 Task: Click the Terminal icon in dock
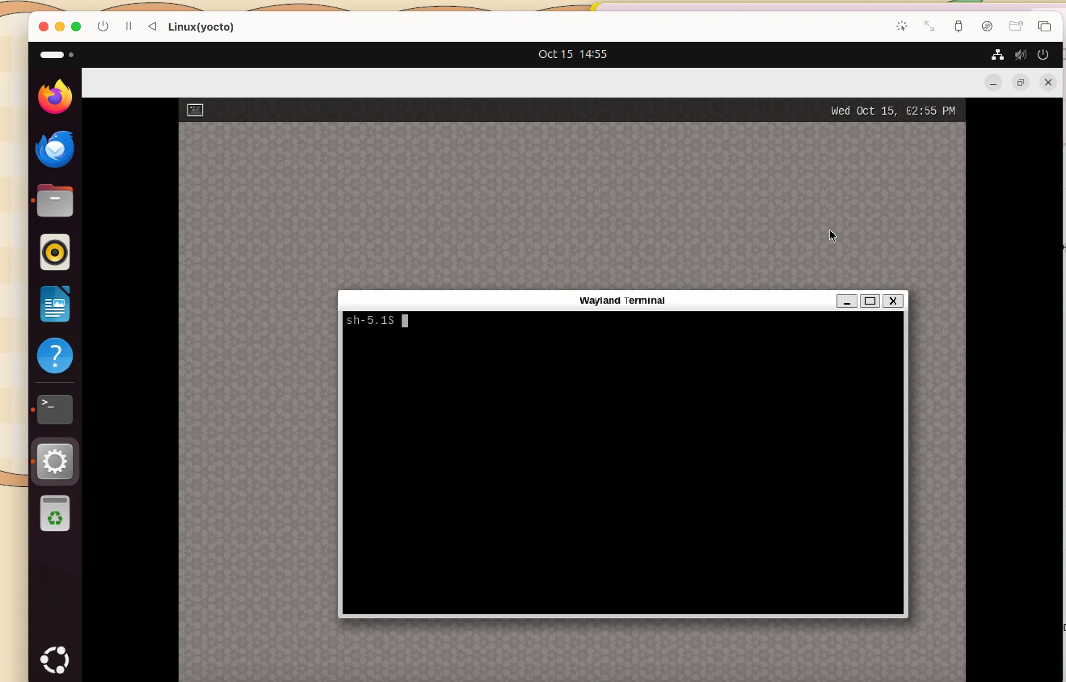tap(55, 409)
